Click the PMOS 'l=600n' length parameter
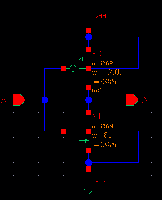Screen dimensions: 162x200 coord(105,82)
